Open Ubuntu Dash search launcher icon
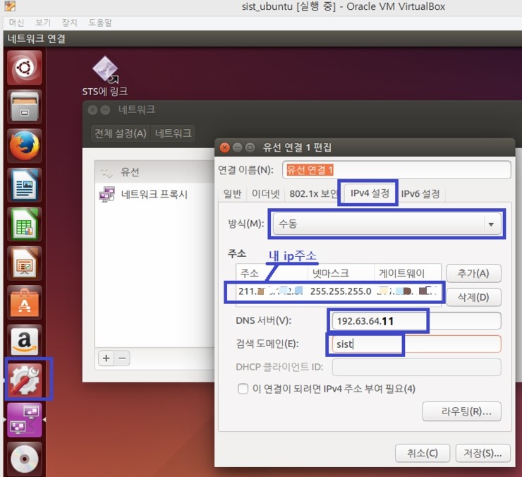Image resolution: width=522 pixels, height=477 pixels. click(x=25, y=68)
